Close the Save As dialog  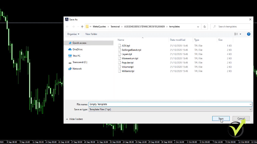pos(250,20)
